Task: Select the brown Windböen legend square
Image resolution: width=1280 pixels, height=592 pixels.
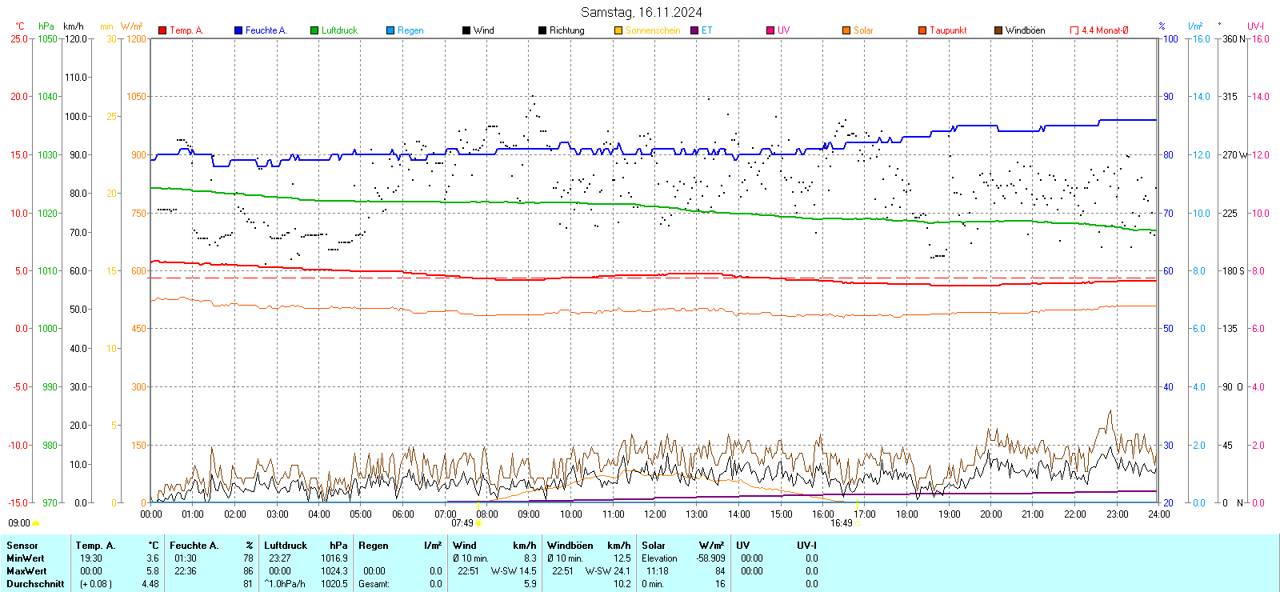Action: 998,30
